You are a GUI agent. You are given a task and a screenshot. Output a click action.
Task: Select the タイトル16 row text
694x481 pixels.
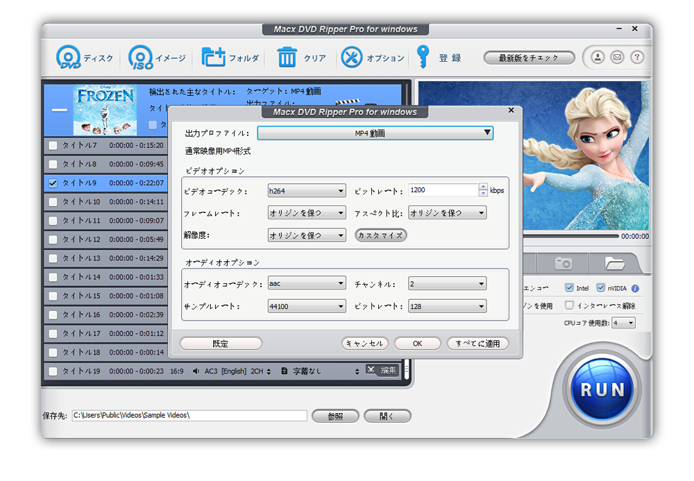coord(82,315)
